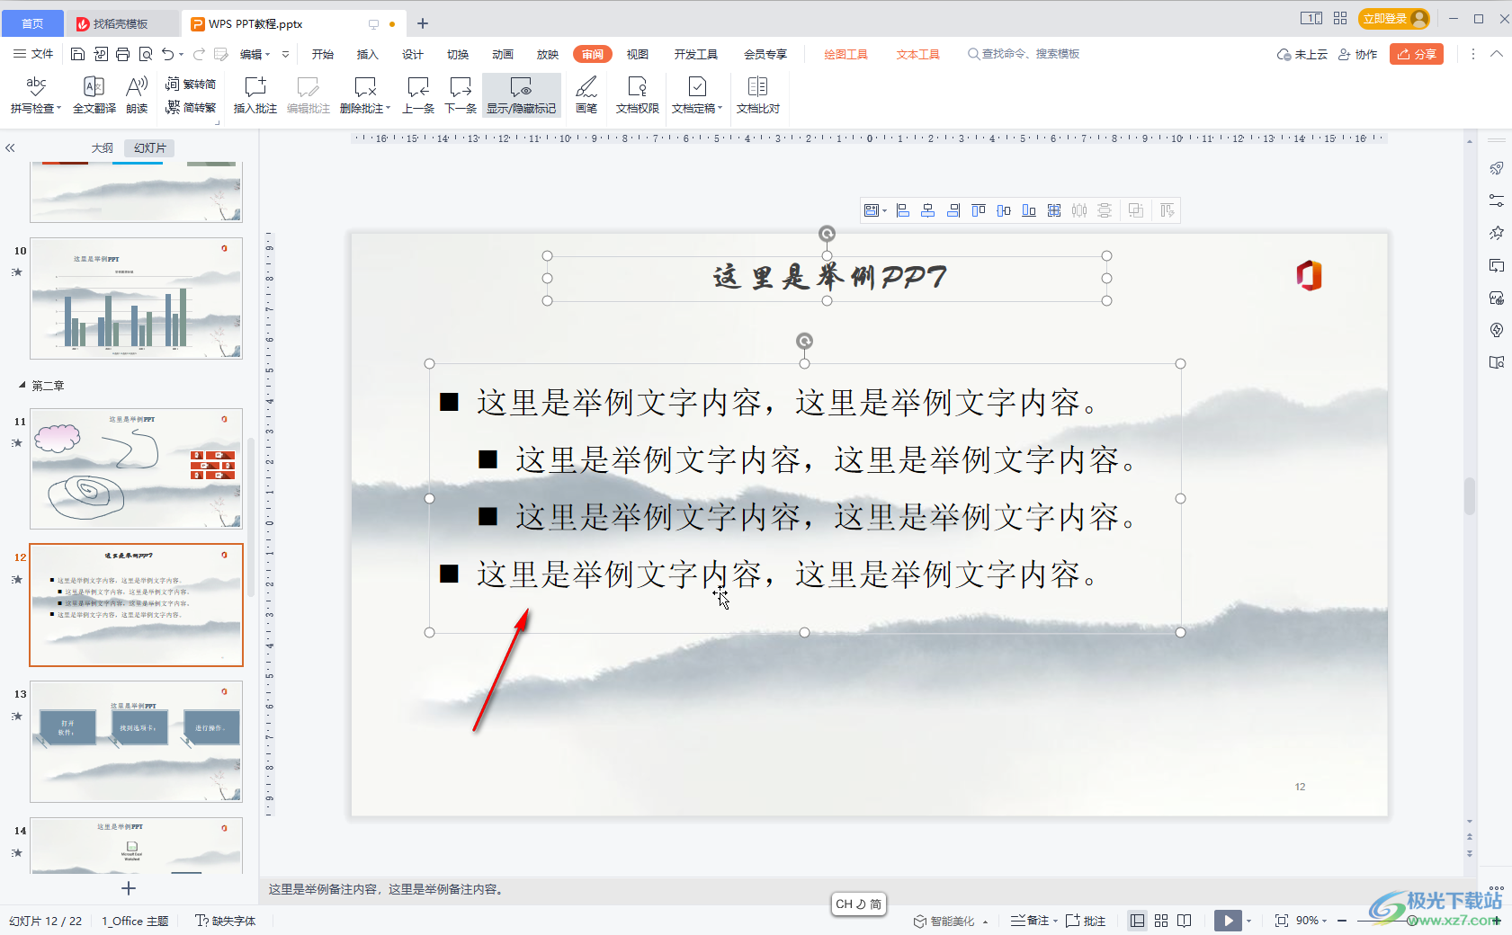Collapse the 第二章 section
The height and width of the screenshot is (935, 1512).
(x=22, y=385)
